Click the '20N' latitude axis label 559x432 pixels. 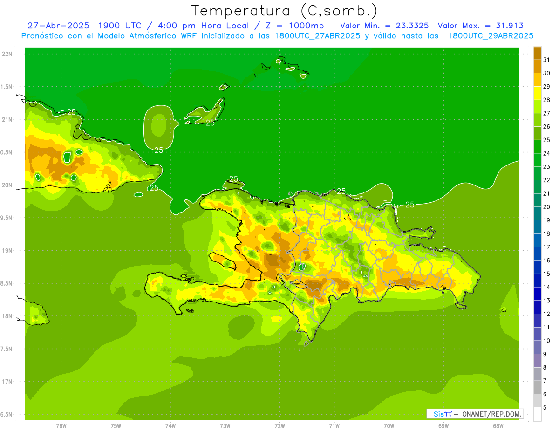coord(8,185)
